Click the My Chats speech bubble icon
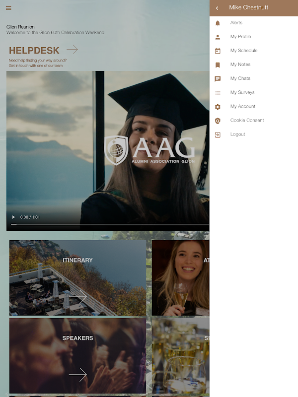Viewport: 298px width, 397px height. (x=218, y=79)
